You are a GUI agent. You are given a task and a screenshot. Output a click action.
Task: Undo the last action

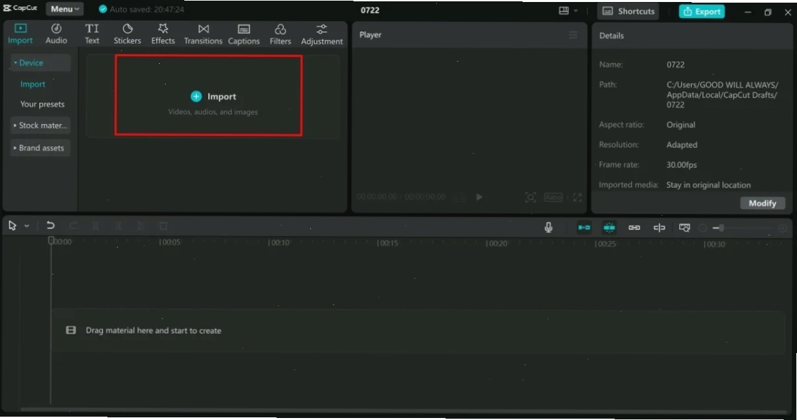[50, 226]
